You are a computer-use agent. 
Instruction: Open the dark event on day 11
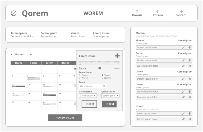[x=19, y=86]
